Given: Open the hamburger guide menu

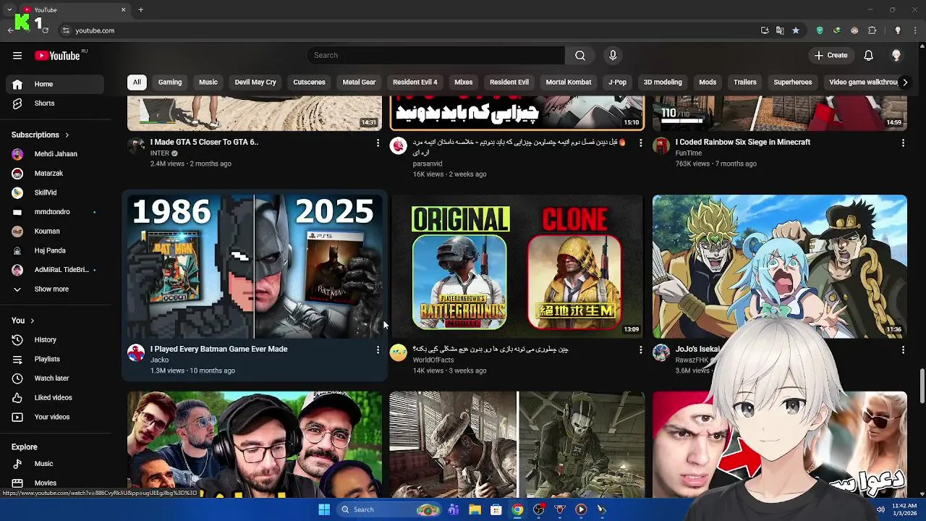Looking at the screenshot, I should 17,56.
